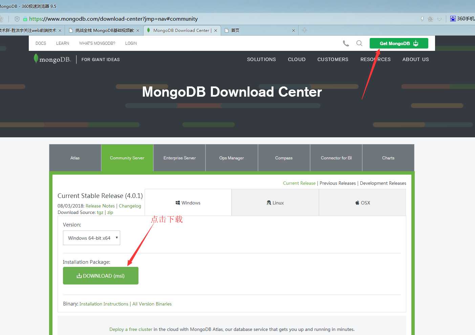Click the Get MongoDB button

399,43
